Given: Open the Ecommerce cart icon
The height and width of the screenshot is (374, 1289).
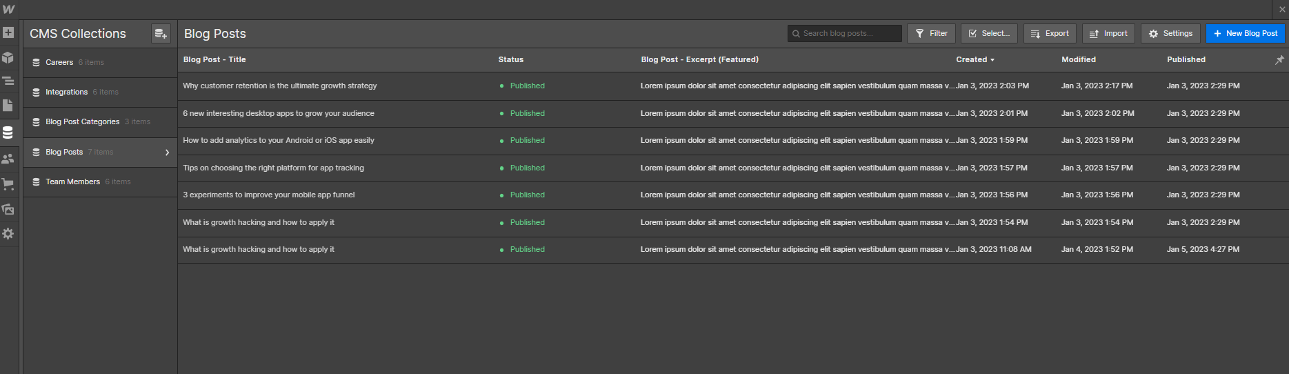Looking at the screenshot, I should (8, 184).
